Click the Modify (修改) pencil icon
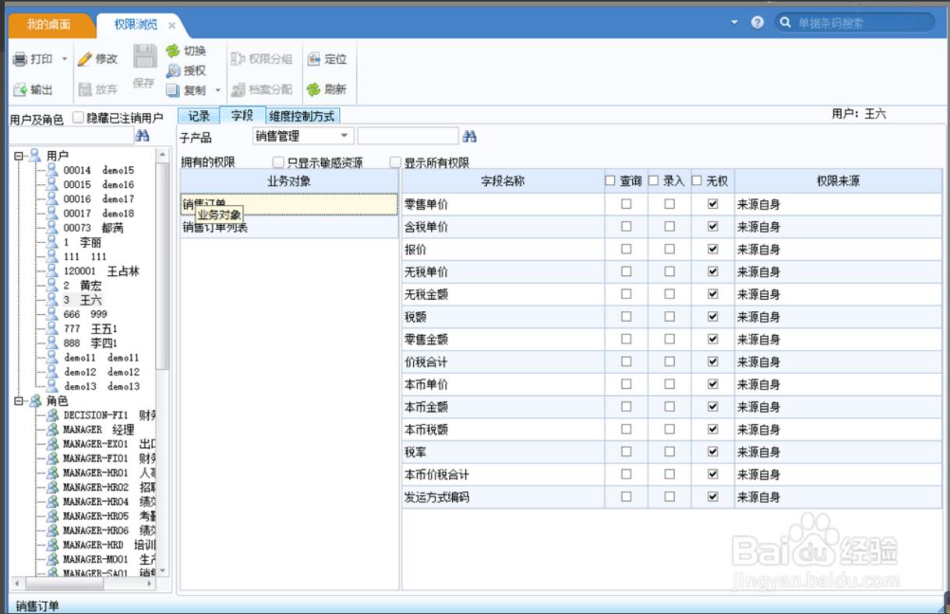The height and width of the screenshot is (614, 950). click(x=85, y=59)
